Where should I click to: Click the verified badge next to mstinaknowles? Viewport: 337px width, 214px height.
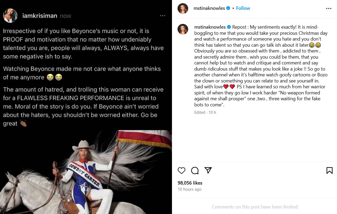tap(228, 8)
